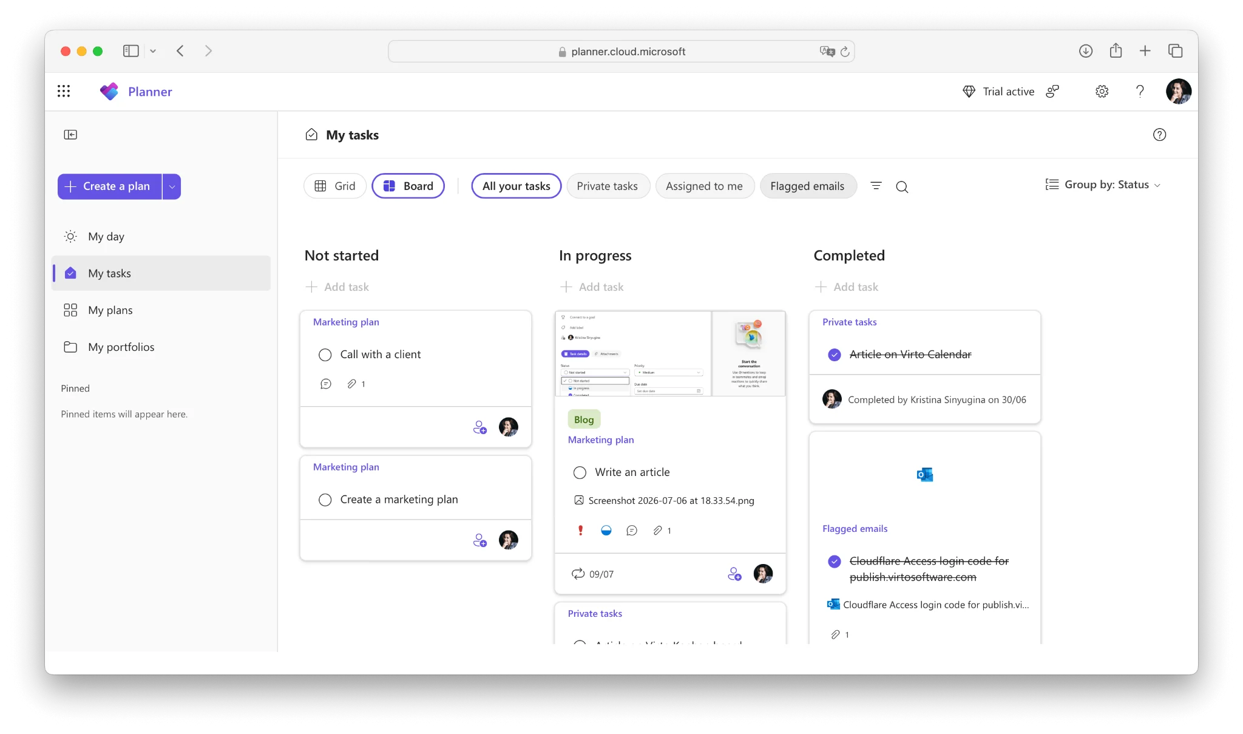Open Flagged emails plan link on card

pyautogui.click(x=855, y=528)
